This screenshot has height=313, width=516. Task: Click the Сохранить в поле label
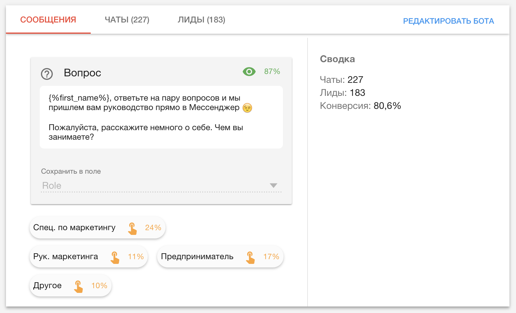click(71, 171)
